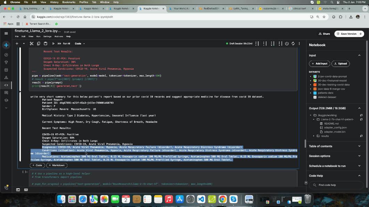Expand the results folder

click(x=314, y=136)
